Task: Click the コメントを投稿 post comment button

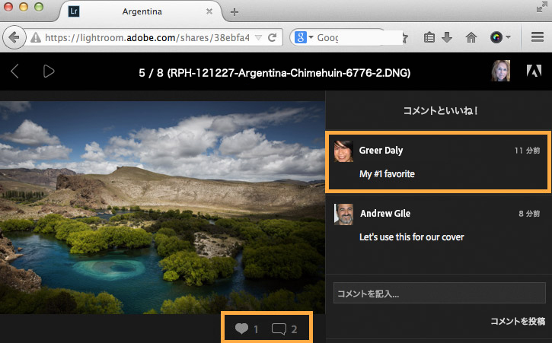Action: (518, 321)
